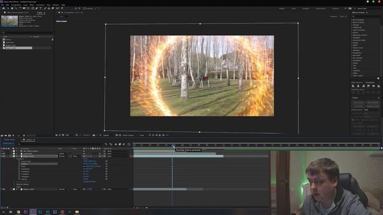Click the align vertical center icon
Image resolution: width=383 pixels, height=215 pixels.
tap(373, 86)
